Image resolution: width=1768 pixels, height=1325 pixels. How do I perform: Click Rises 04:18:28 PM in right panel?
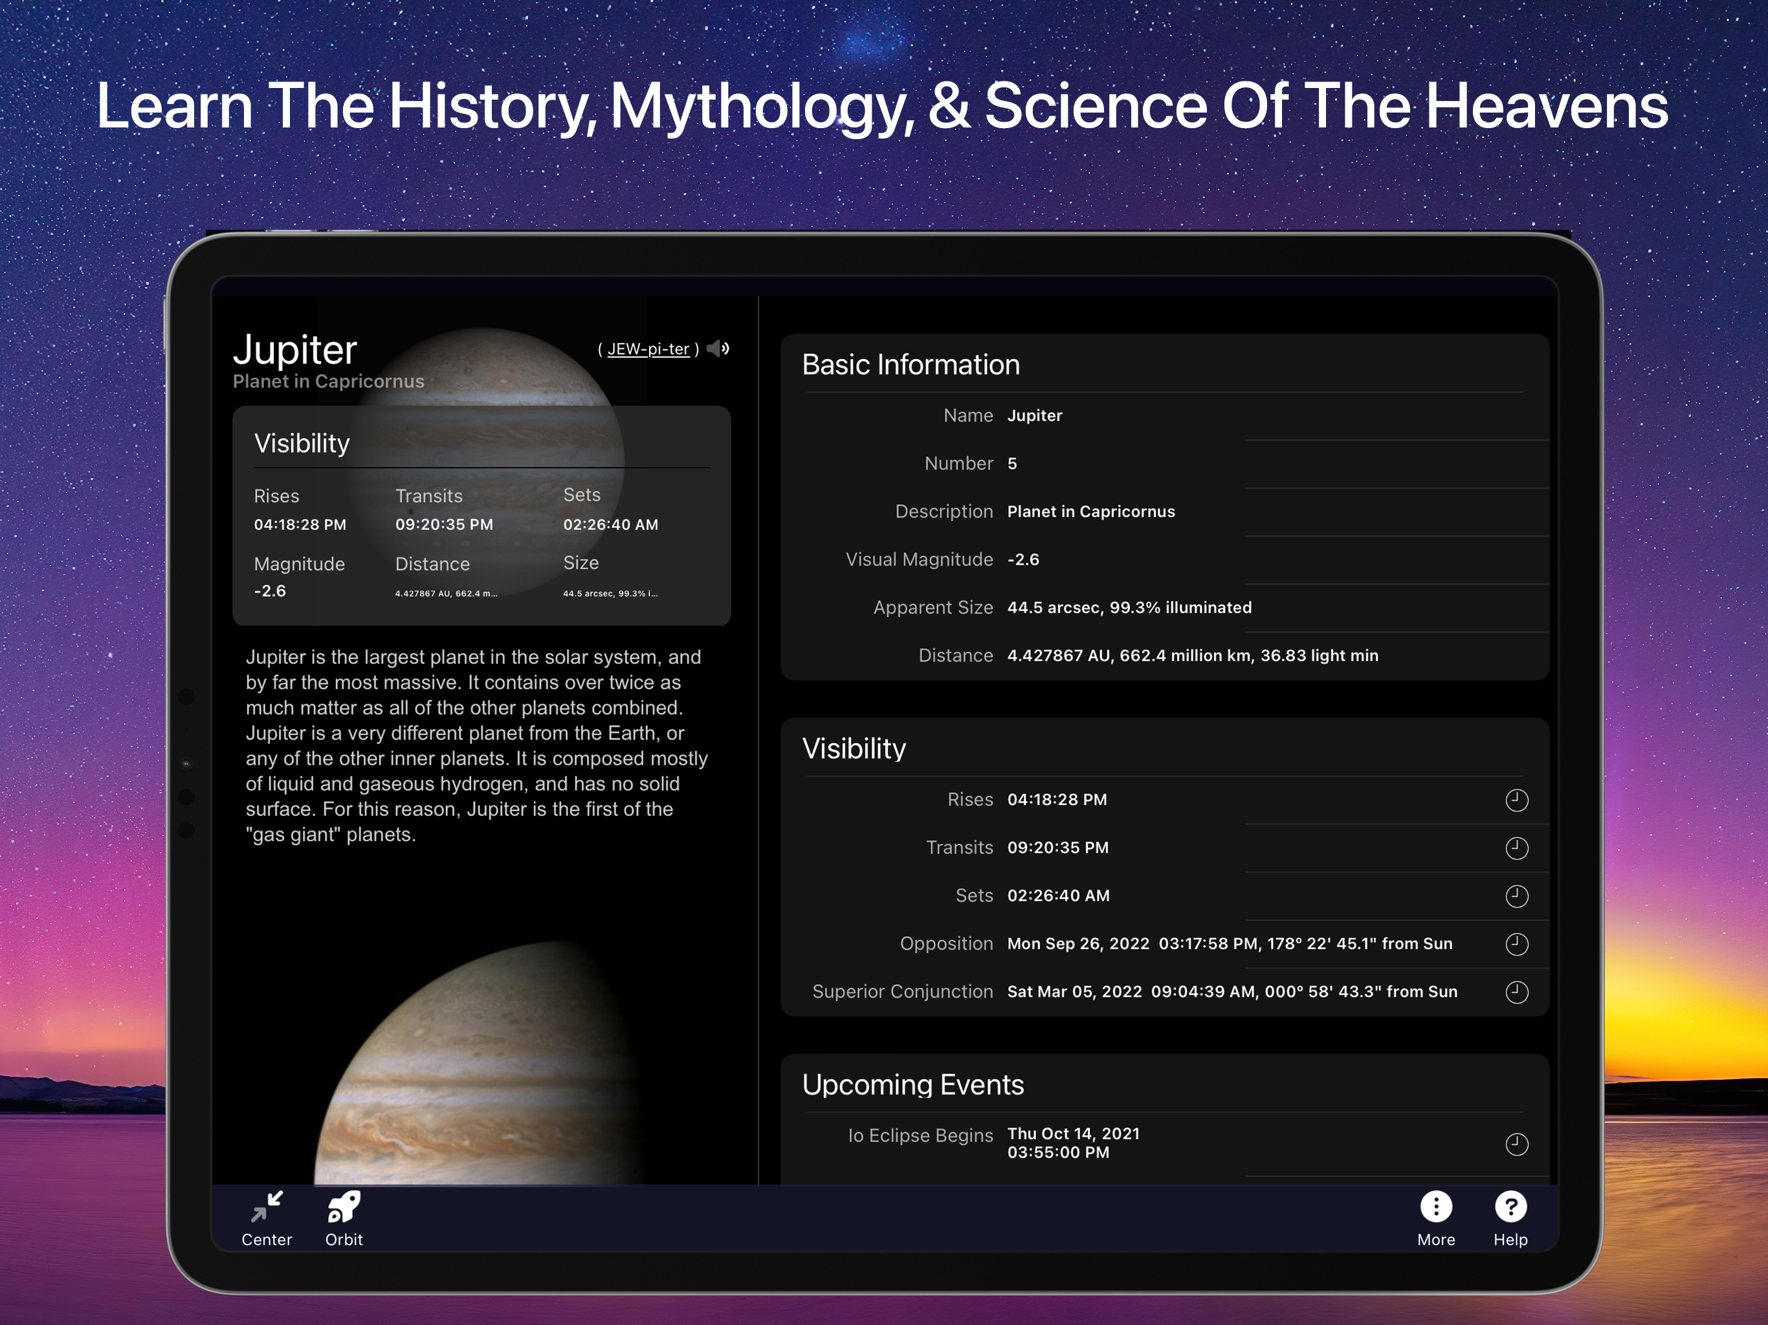pos(1057,800)
